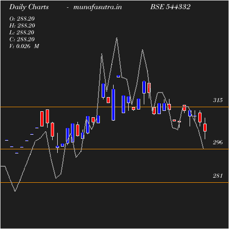The height and width of the screenshot is (229, 229).
Task: Select the volume value 'V: 0.026 M'
Action: pyautogui.click(x=24, y=46)
